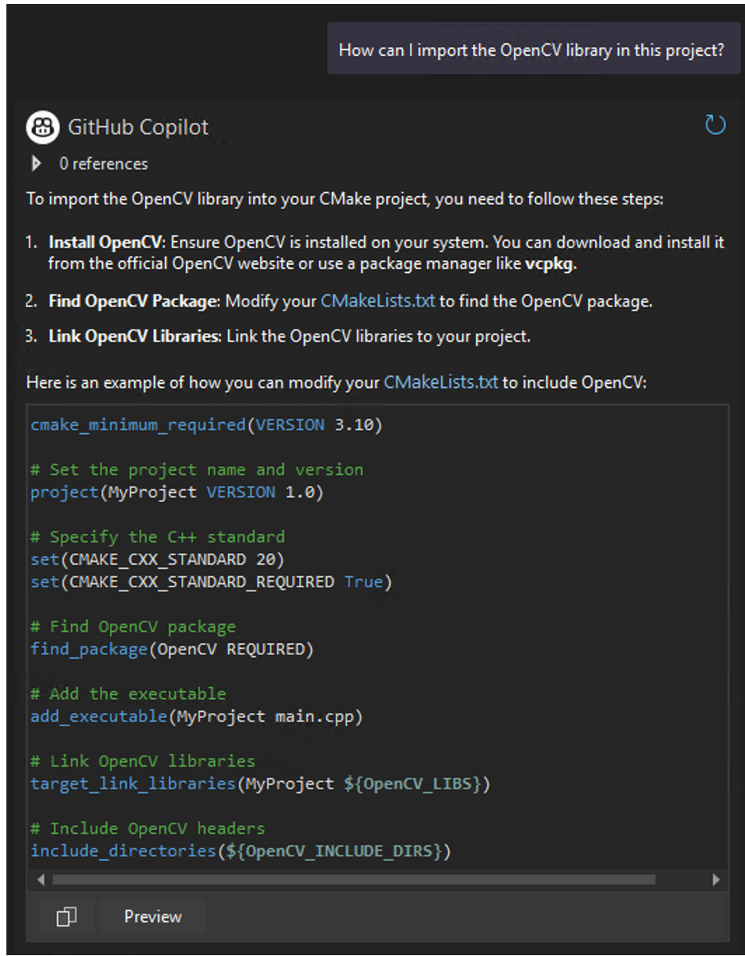Click the cmake_minimum_required code line
The height and width of the screenshot is (956, 745).
206,425
